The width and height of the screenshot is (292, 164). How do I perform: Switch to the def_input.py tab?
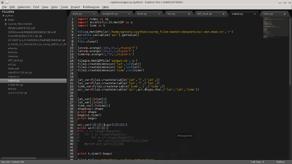click(204, 14)
